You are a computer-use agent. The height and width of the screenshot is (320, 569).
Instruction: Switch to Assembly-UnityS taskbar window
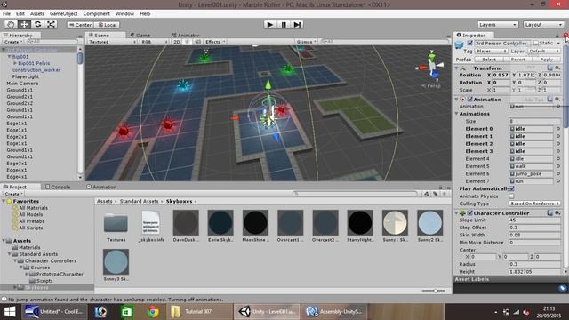[x=333, y=312]
